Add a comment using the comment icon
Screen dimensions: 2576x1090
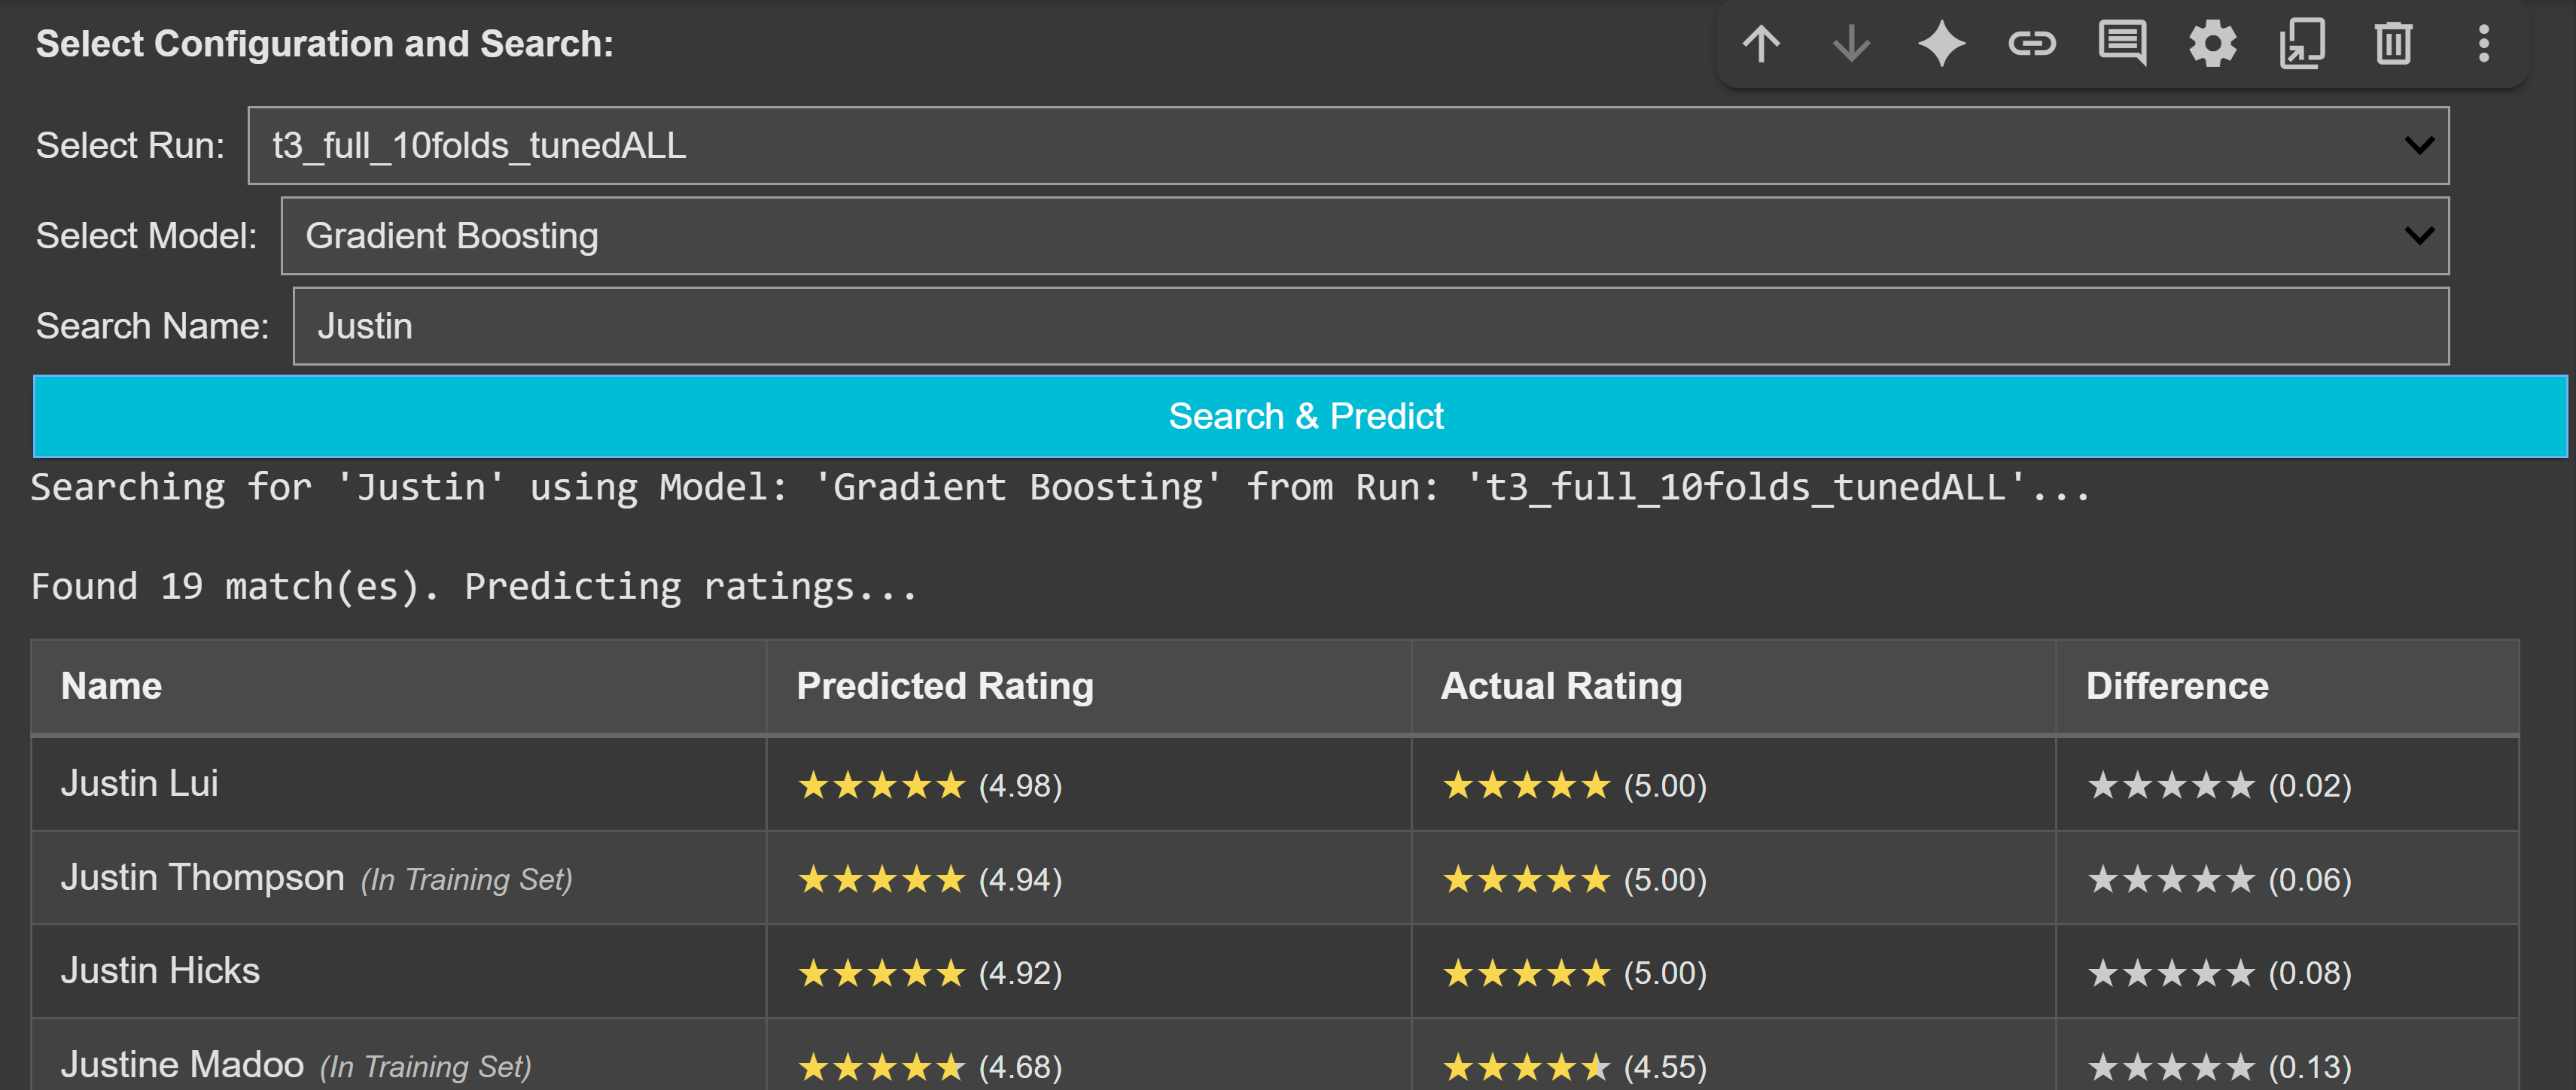tap(2121, 44)
